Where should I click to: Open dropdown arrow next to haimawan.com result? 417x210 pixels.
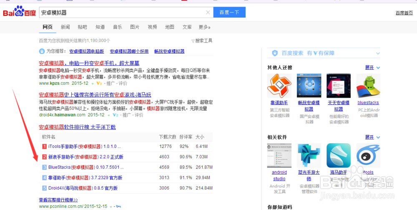pos(109,115)
